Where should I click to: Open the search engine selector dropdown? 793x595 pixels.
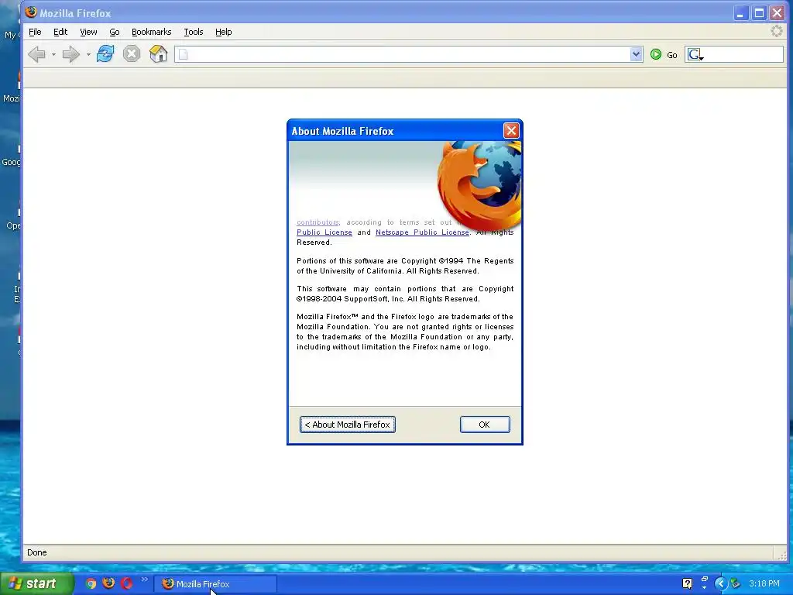pyautogui.click(x=696, y=55)
